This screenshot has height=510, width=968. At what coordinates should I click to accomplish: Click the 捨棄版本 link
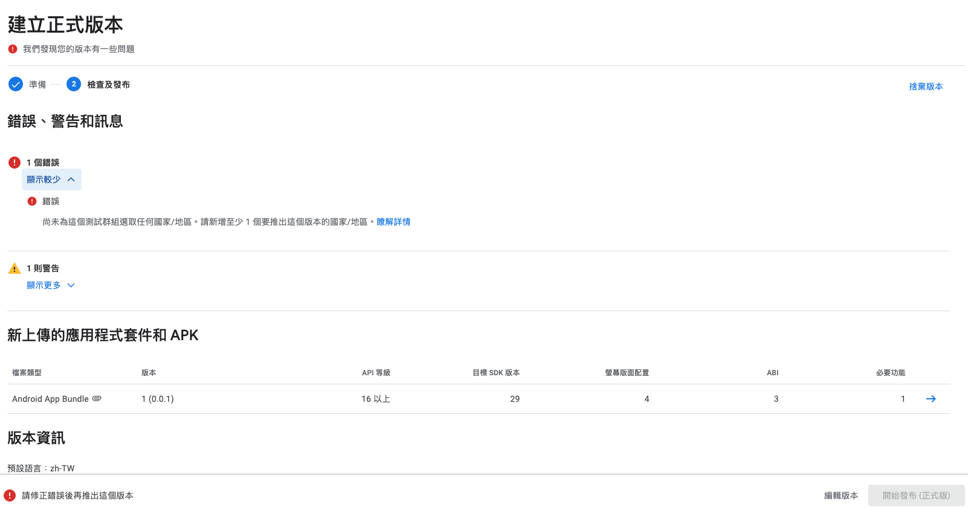[x=926, y=86]
